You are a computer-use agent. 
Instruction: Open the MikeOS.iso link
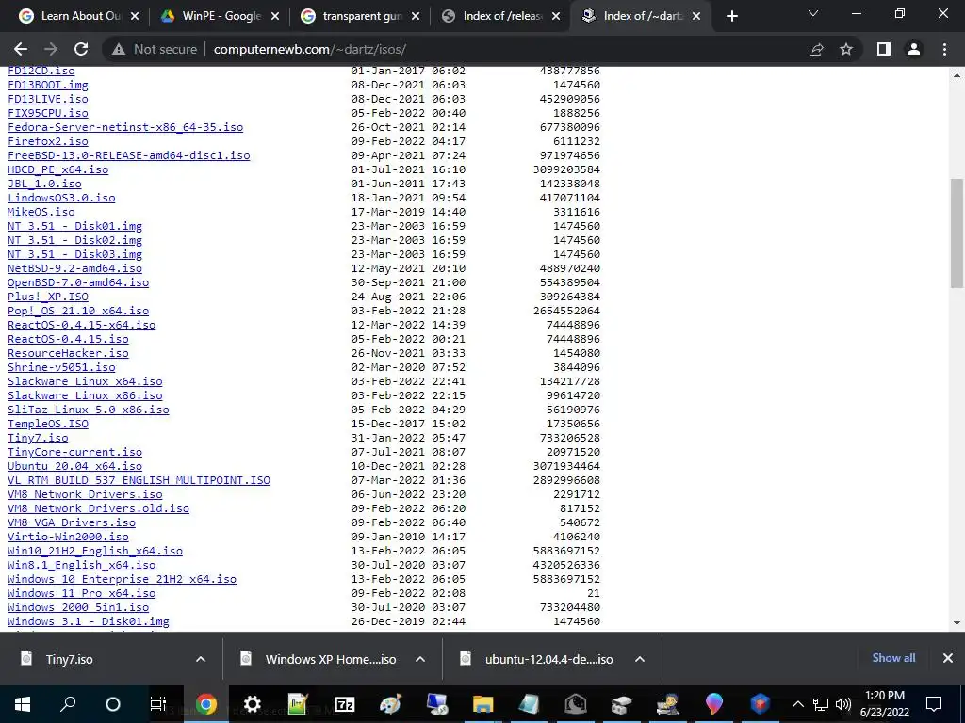pos(41,212)
